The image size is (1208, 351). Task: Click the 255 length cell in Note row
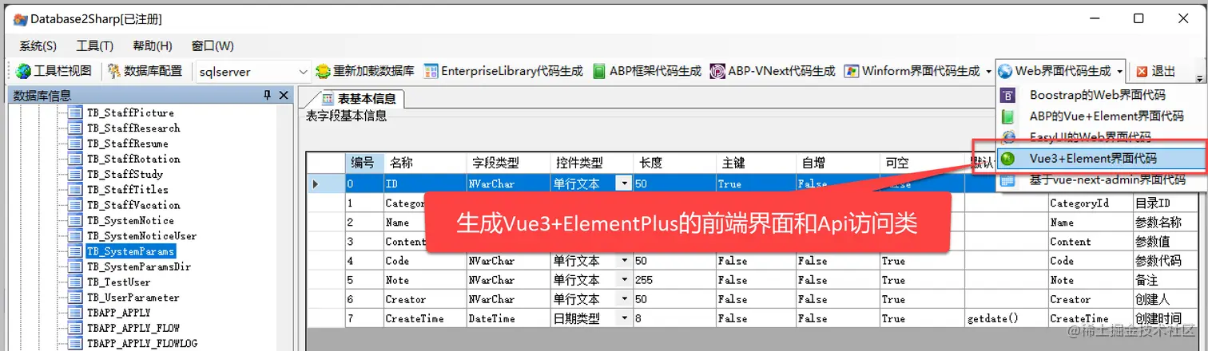click(675, 280)
